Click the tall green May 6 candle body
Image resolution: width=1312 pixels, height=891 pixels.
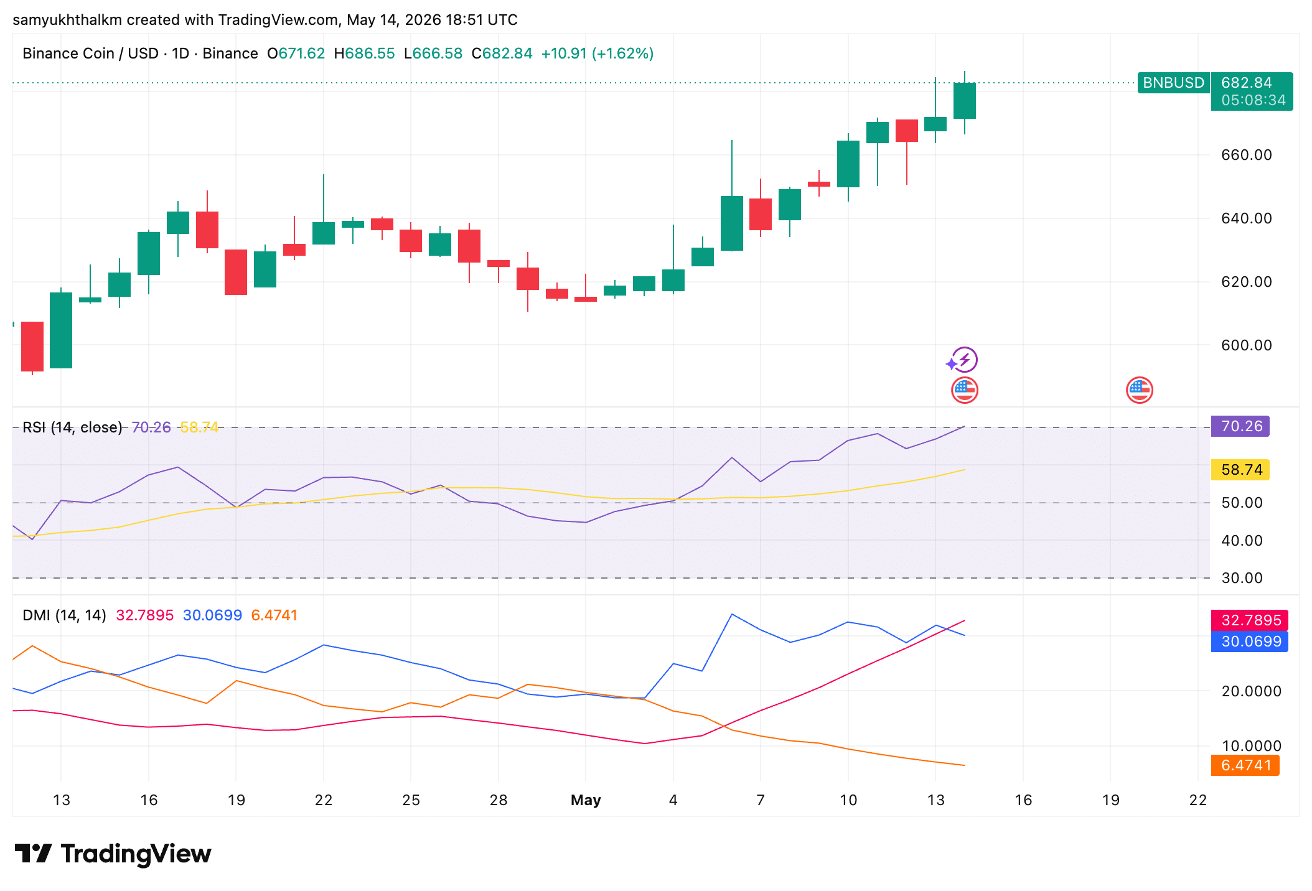[731, 223]
